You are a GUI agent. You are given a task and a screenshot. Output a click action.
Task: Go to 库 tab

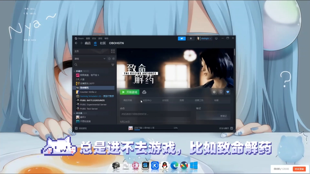tap(95, 43)
